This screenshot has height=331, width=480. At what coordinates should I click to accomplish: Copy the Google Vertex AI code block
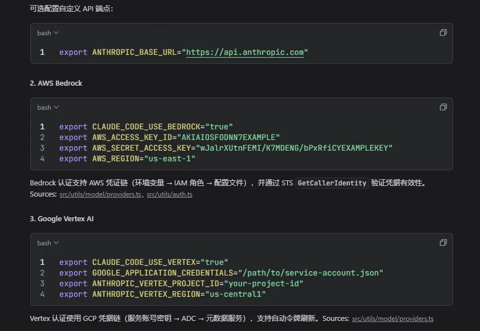coord(443,243)
